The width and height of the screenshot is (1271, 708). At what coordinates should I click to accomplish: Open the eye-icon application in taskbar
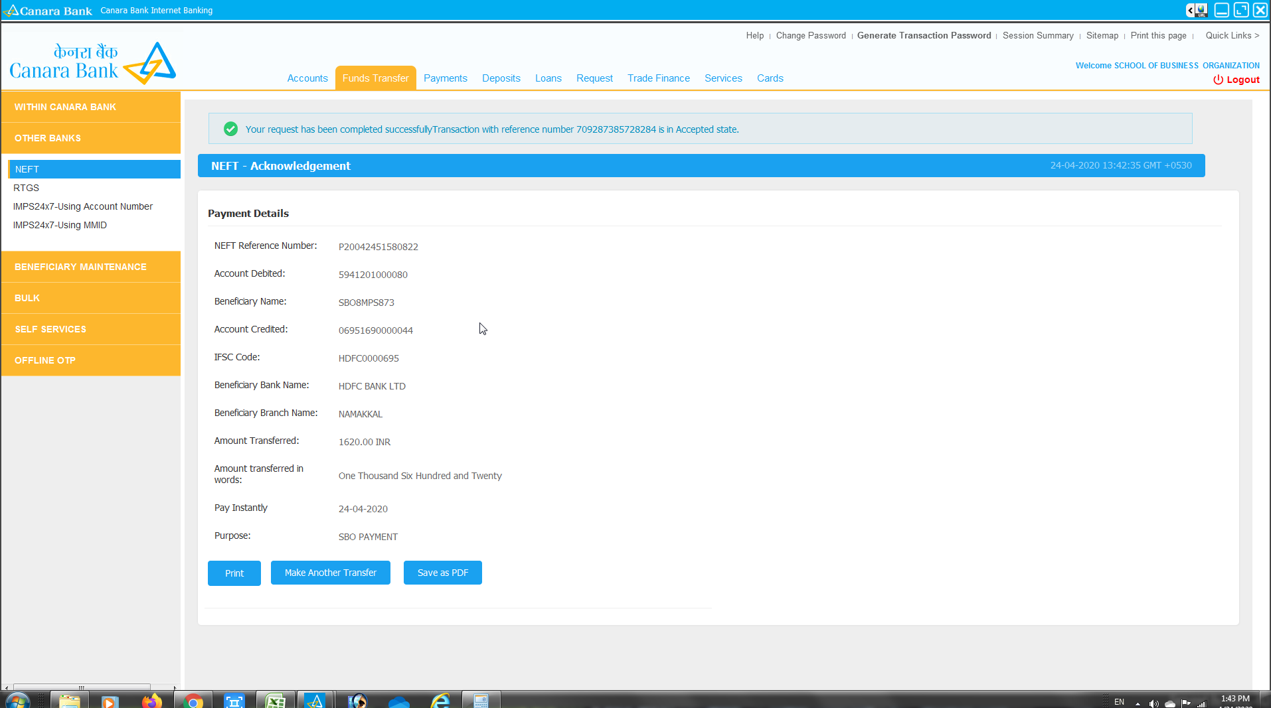coord(357,701)
